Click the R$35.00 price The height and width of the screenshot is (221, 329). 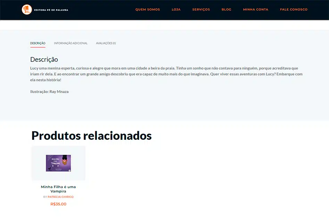(x=58, y=204)
